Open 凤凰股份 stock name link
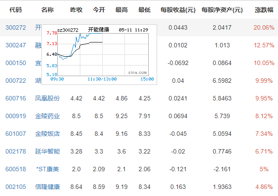278x196 pixels. [47, 98]
